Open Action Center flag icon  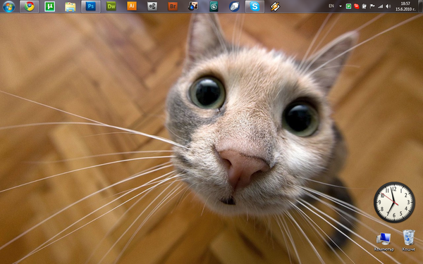pyautogui.click(x=372, y=6)
